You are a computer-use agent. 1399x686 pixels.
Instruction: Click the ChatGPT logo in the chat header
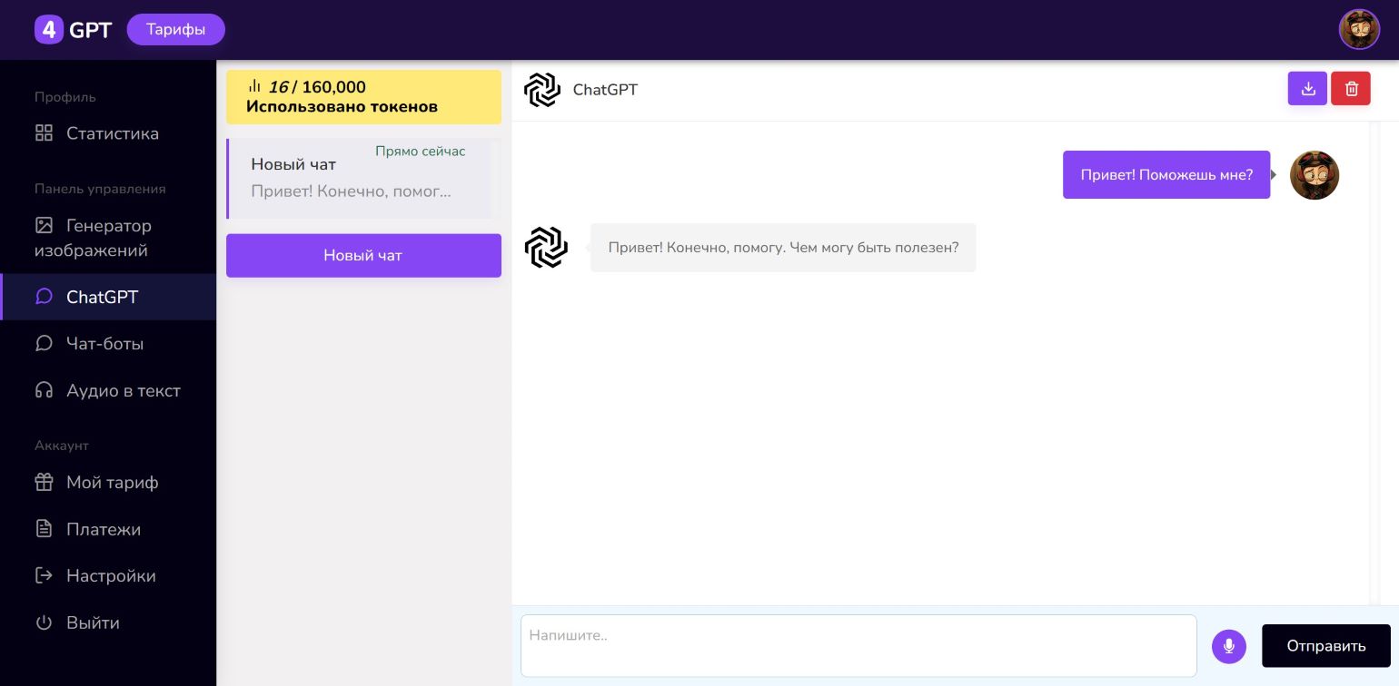[x=542, y=90]
